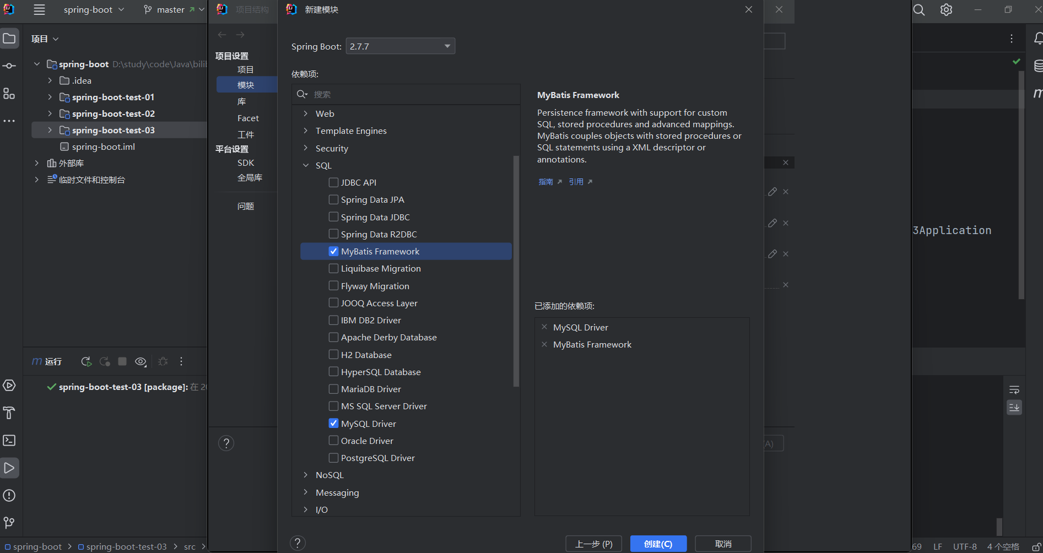The width and height of the screenshot is (1043, 553).
Task: Open the Commit tool window icon
Action: point(9,66)
